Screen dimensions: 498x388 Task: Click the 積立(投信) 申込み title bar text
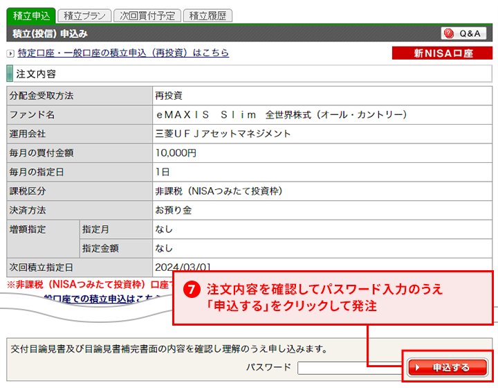pyautogui.click(x=50, y=33)
